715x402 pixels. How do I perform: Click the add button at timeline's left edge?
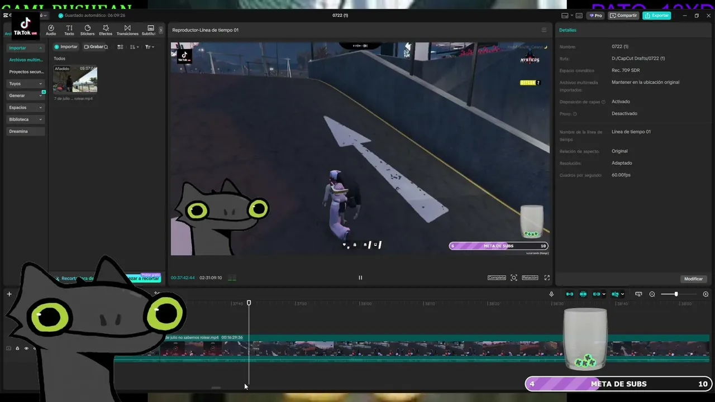[9, 294]
